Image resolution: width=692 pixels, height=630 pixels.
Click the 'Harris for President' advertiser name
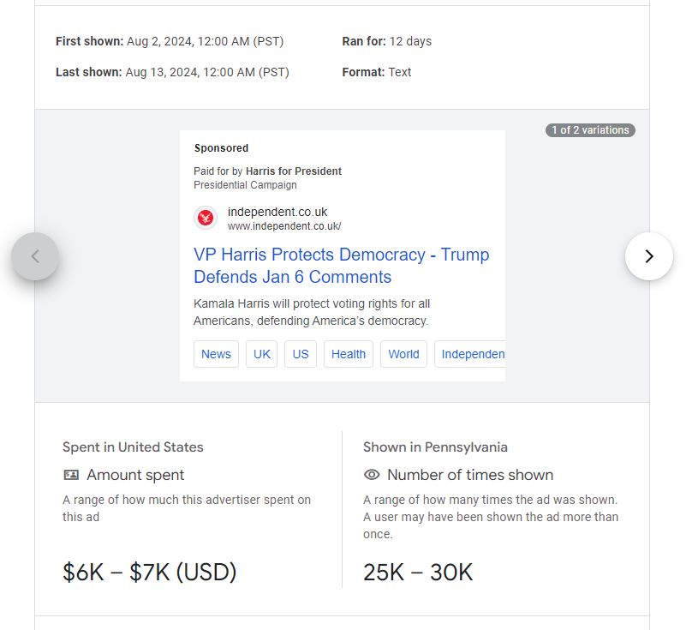click(x=293, y=171)
